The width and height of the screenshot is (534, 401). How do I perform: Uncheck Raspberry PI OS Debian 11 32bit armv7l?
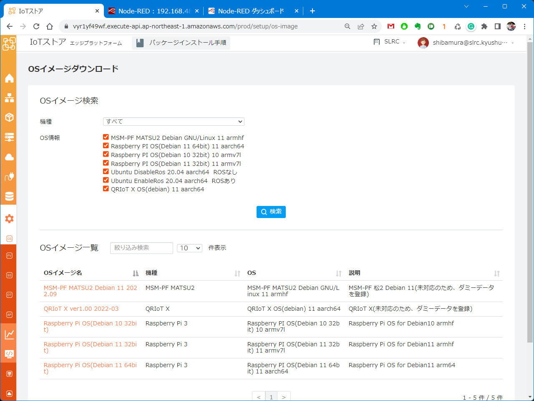pyautogui.click(x=106, y=163)
